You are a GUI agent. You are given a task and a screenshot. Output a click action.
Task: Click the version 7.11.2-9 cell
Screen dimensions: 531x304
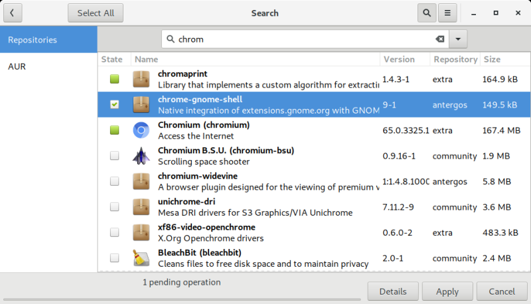pyautogui.click(x=398, y=207)
